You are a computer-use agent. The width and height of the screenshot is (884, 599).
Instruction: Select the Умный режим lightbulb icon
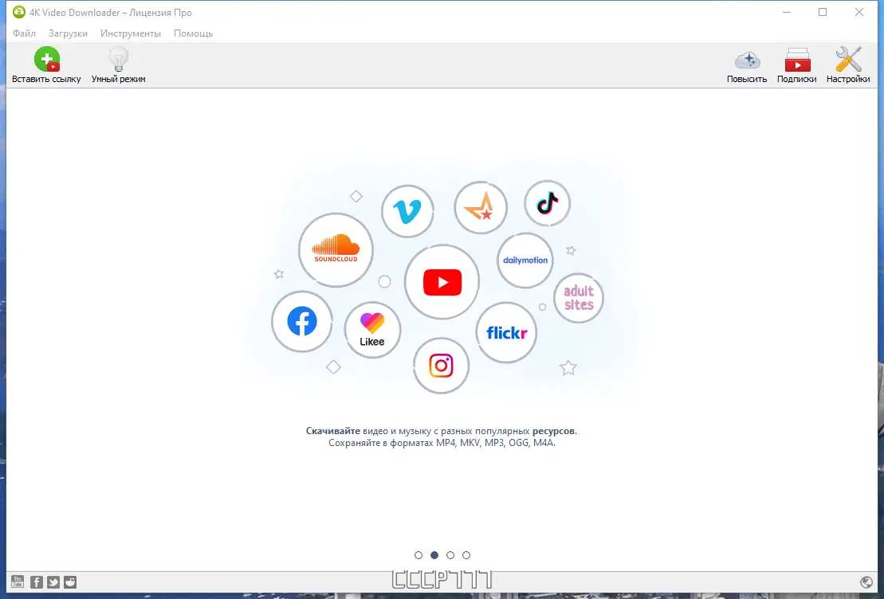click(118, 59)
